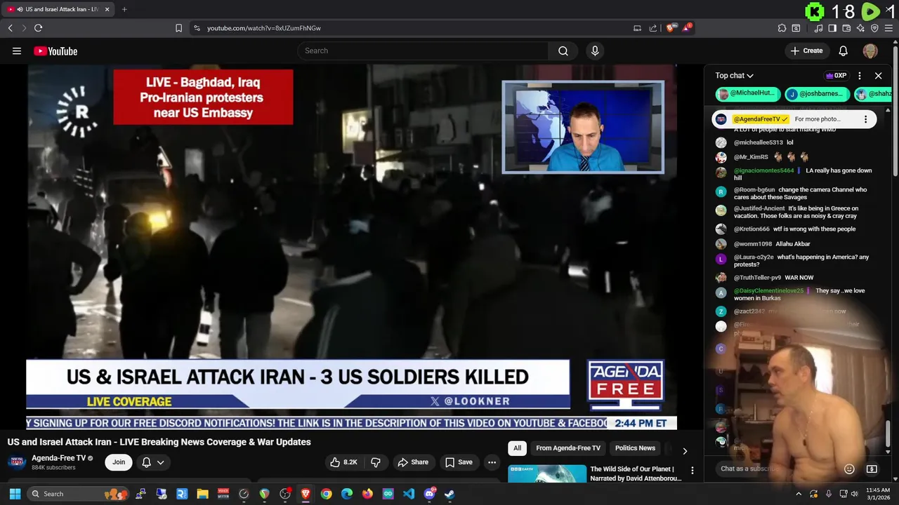The height and width of the screenshot is (505, 899).
Task: Bookmark this page icon in address bar
Action: click(178, 28)
